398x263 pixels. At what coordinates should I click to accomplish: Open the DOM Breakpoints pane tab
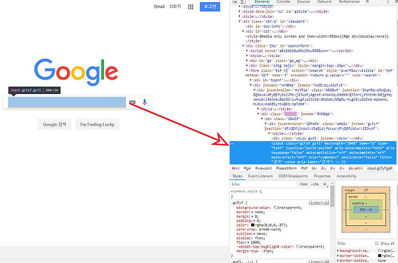pyautogui.click(x=293, y=176)
